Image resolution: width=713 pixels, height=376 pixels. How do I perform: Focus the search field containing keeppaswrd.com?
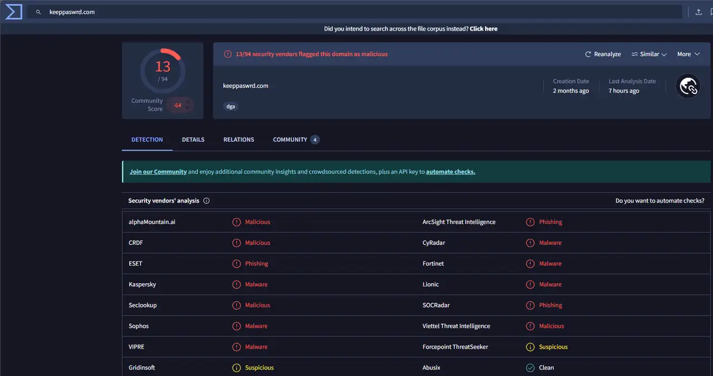point(355,12)
